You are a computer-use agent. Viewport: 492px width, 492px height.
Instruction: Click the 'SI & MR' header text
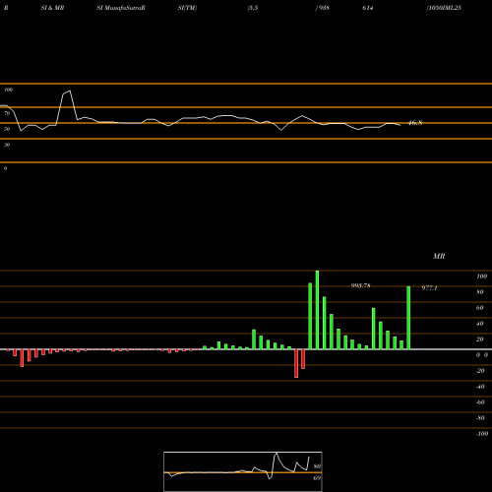click(52, 8)
